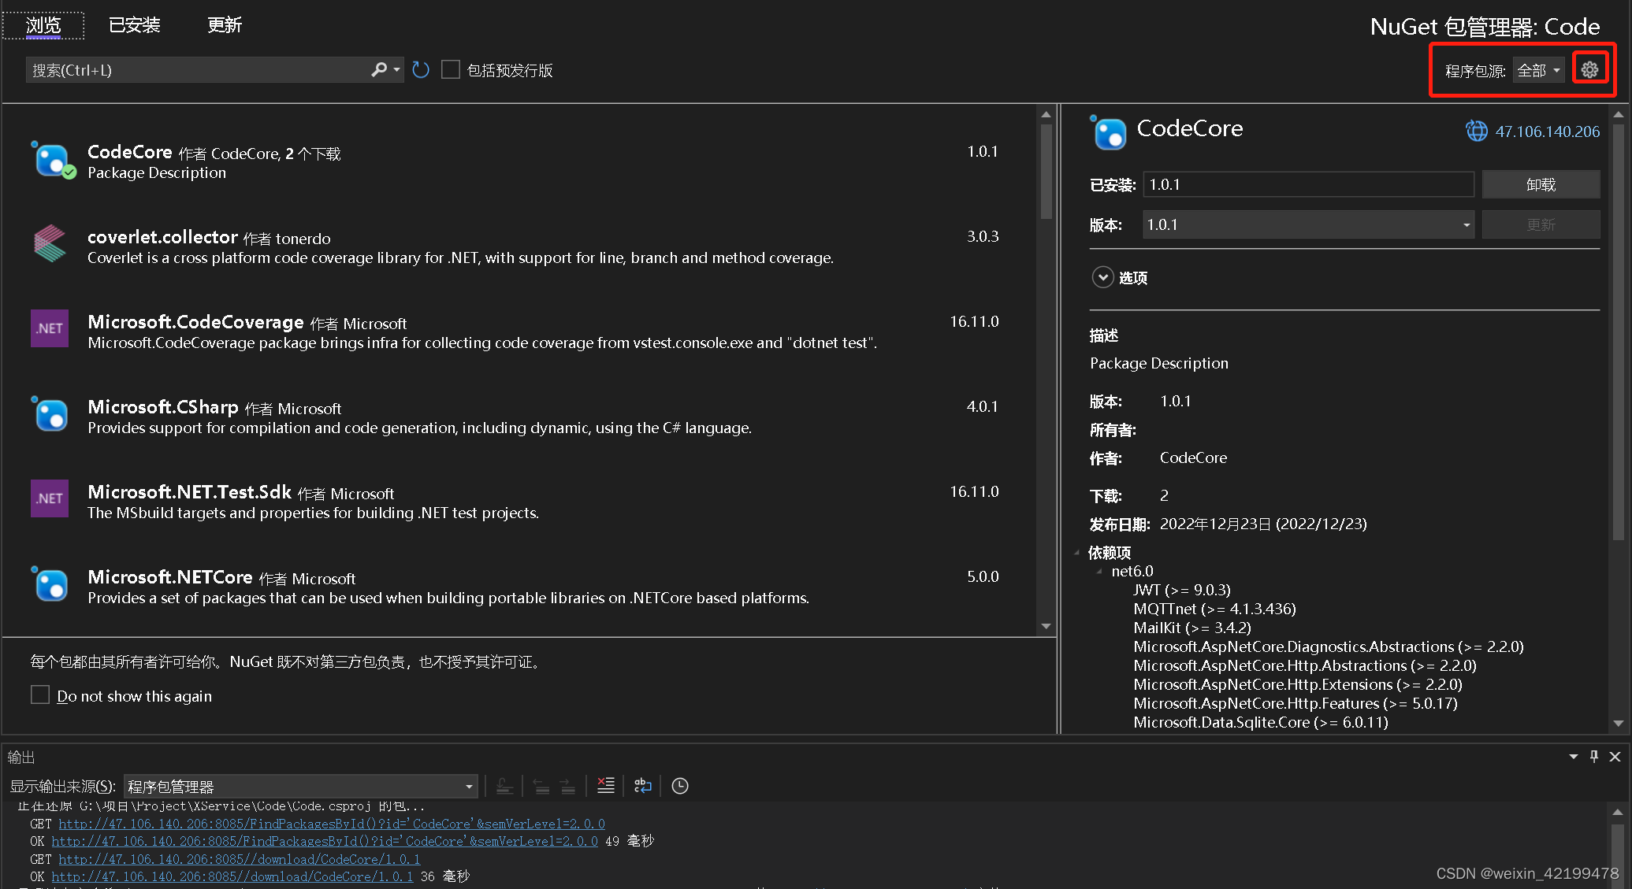Check Do not show this again
The image size is (1632, 889).
pos(40,695)
